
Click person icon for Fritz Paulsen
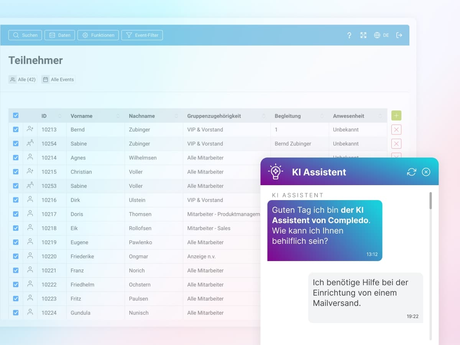tap(30, 298)
